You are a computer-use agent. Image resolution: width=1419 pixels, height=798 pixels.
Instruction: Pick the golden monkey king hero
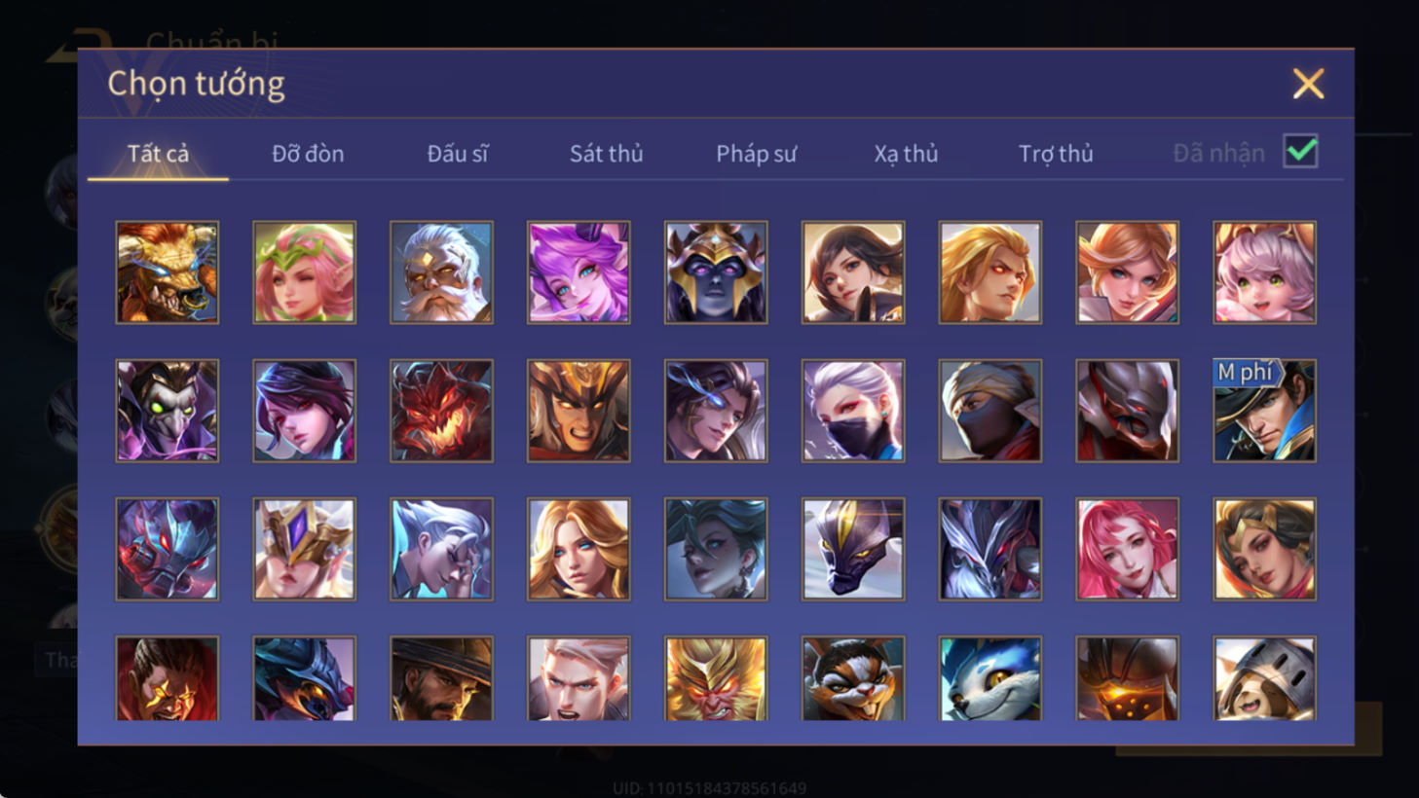(716, 678)
